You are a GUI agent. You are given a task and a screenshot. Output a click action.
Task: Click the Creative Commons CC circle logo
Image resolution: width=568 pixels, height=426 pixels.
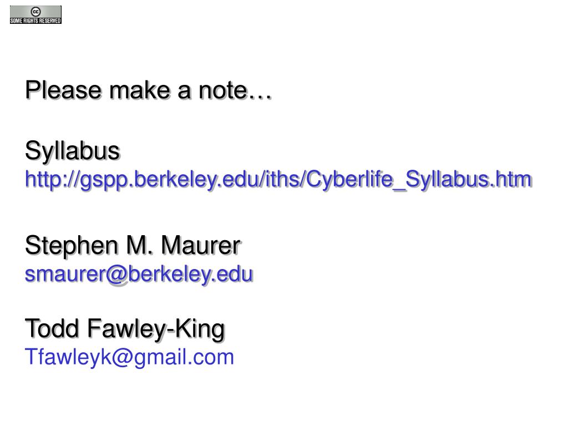click(35, 11)
